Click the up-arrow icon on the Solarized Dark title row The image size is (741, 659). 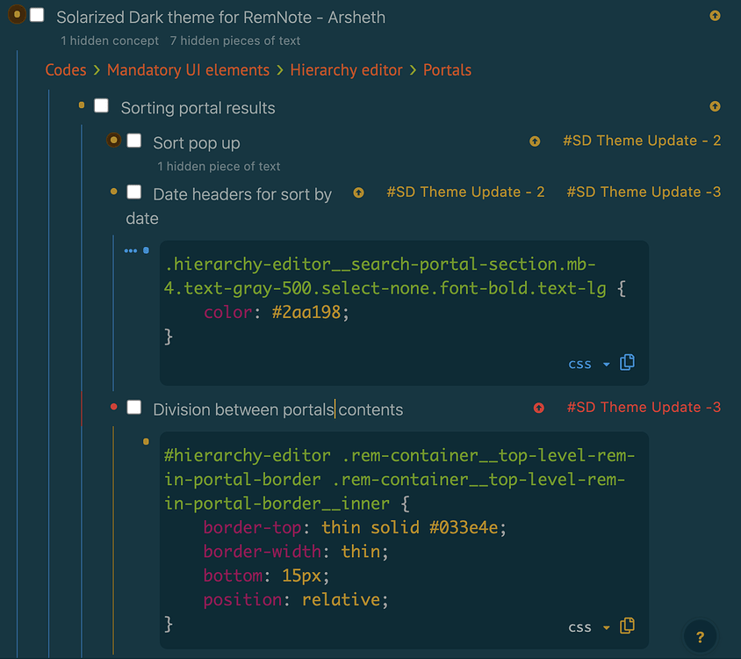coord(715,16)
